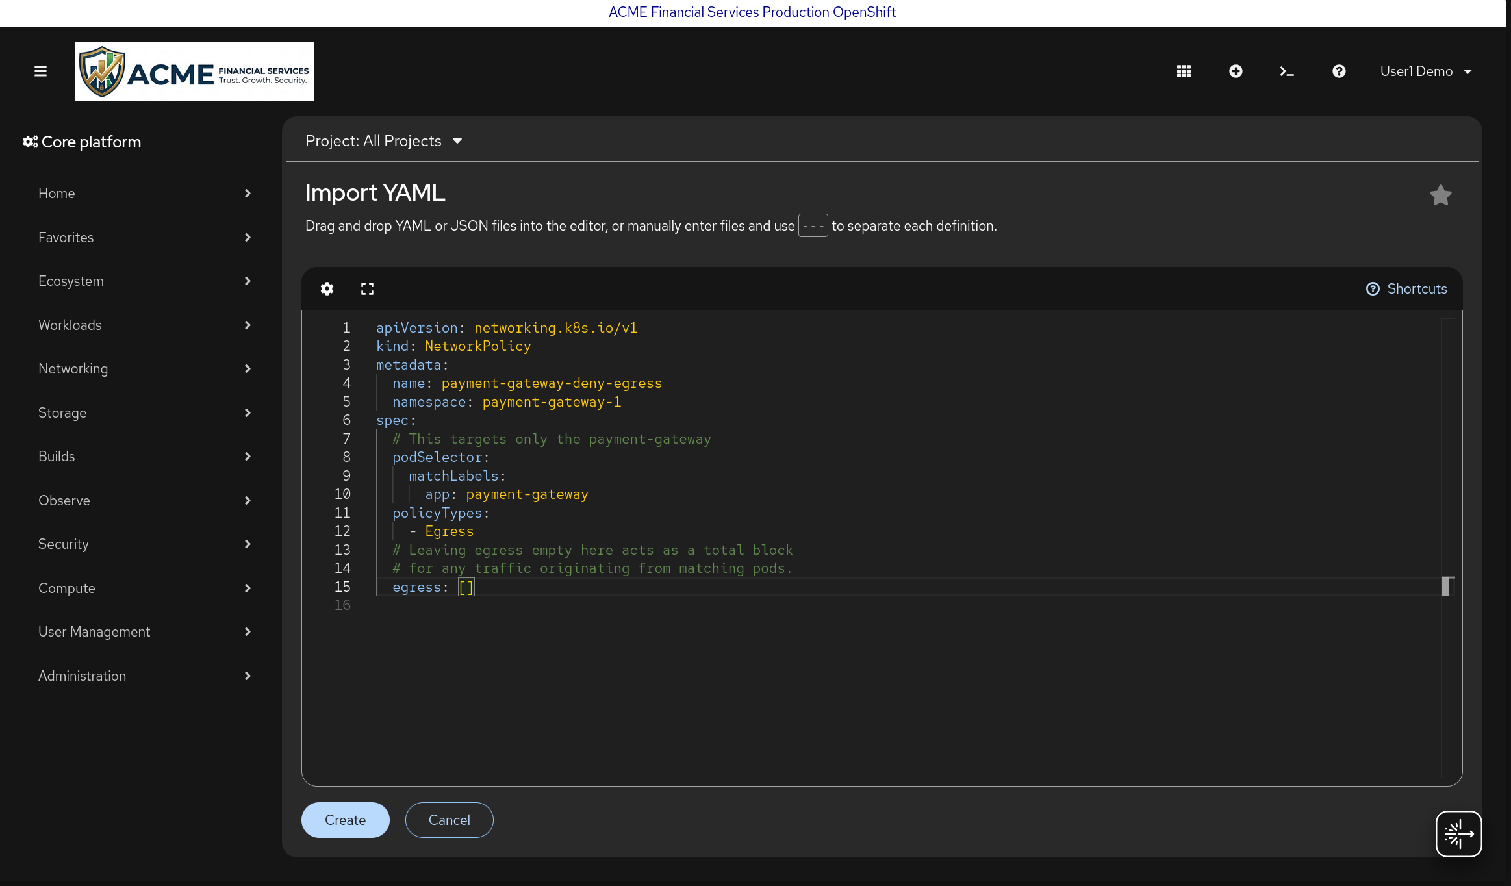Open the application launcher grid
Image resolution: width=1511 pixels, height=886 pixels.
[1184, 71]
